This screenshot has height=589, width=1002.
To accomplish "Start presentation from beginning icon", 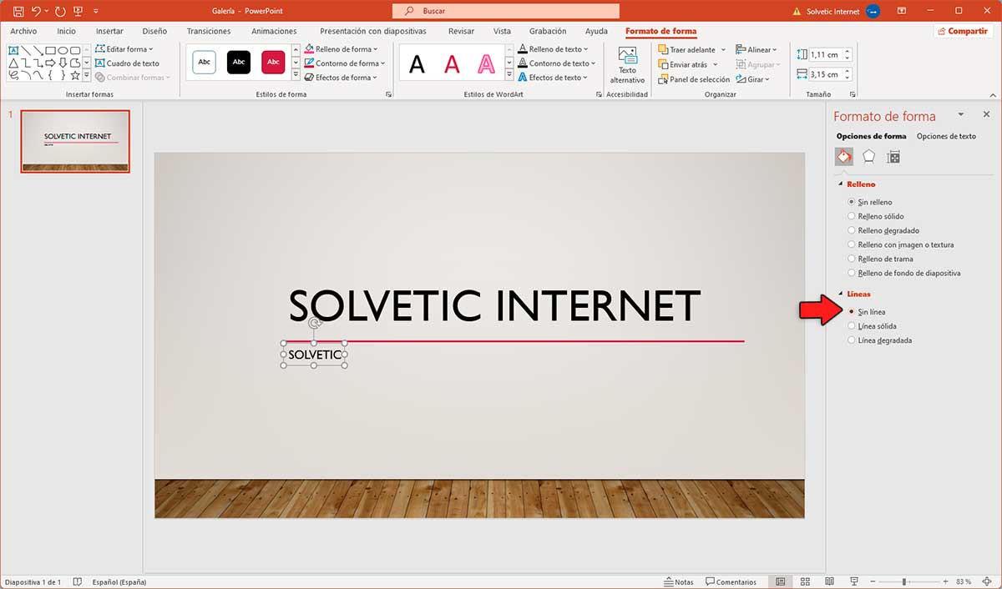I will click(78, 12).
